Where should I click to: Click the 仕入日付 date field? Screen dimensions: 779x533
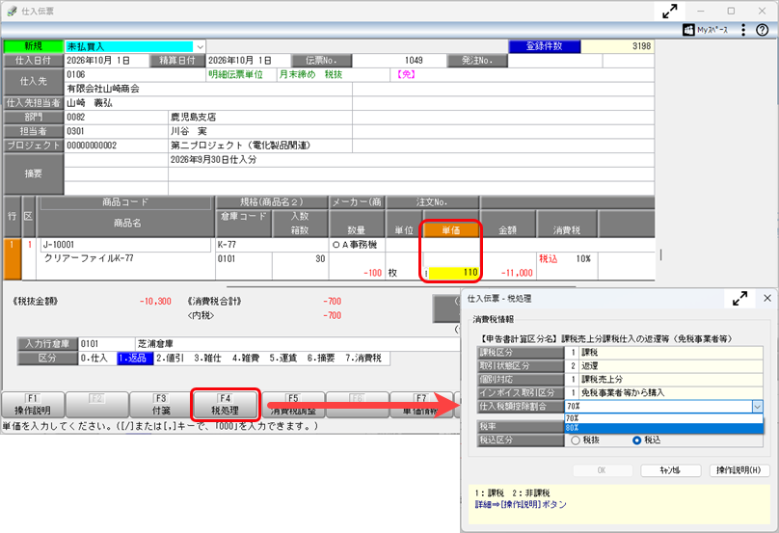[x=107, y=61]
